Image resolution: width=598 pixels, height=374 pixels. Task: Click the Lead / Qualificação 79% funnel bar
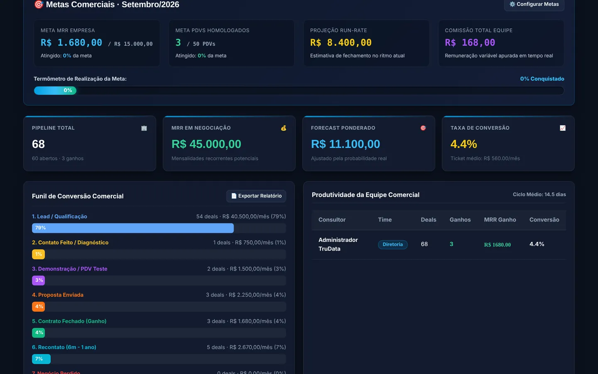[133, 228]
